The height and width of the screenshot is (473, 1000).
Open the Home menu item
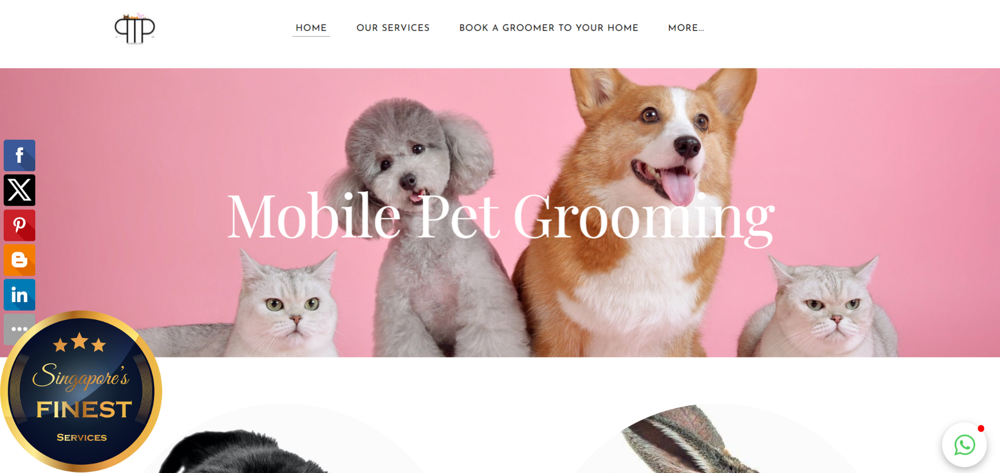311,28
